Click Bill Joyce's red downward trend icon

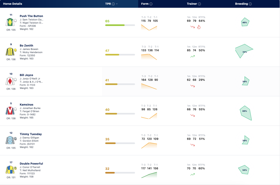[x=192, y=86]
